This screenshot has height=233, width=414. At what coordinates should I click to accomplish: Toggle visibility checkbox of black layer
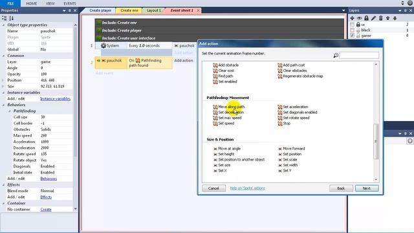click(352, 30)
